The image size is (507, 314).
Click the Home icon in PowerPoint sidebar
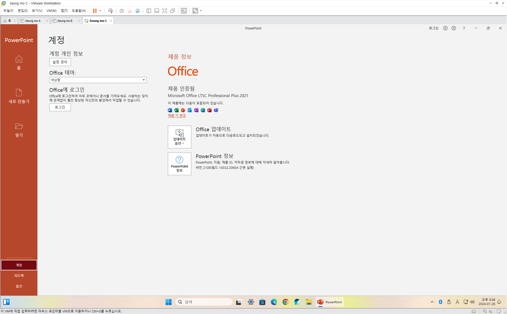[x=19, y=59]
